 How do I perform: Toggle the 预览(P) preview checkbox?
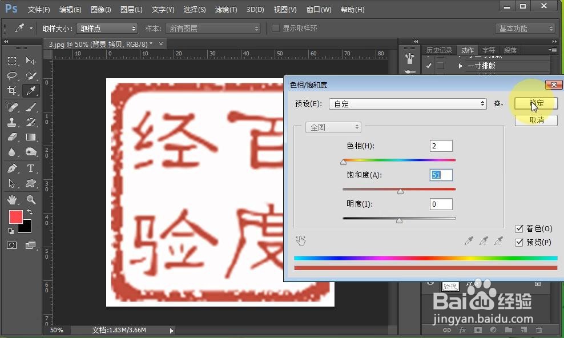point(519,242)
